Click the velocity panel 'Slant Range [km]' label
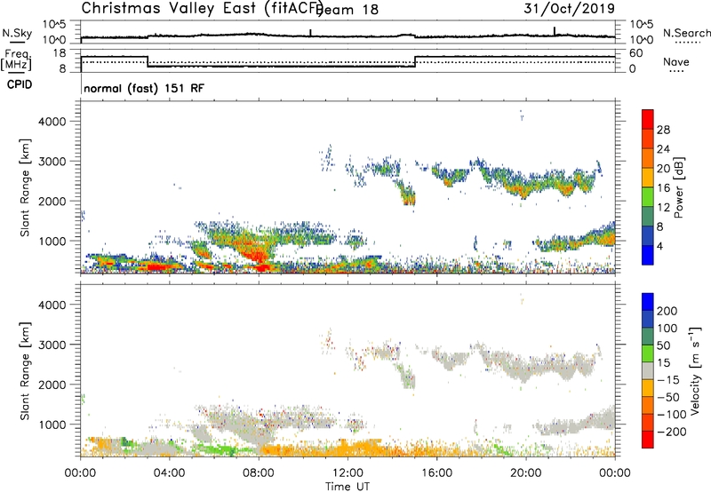711x492 pixels. click(25, 371)
